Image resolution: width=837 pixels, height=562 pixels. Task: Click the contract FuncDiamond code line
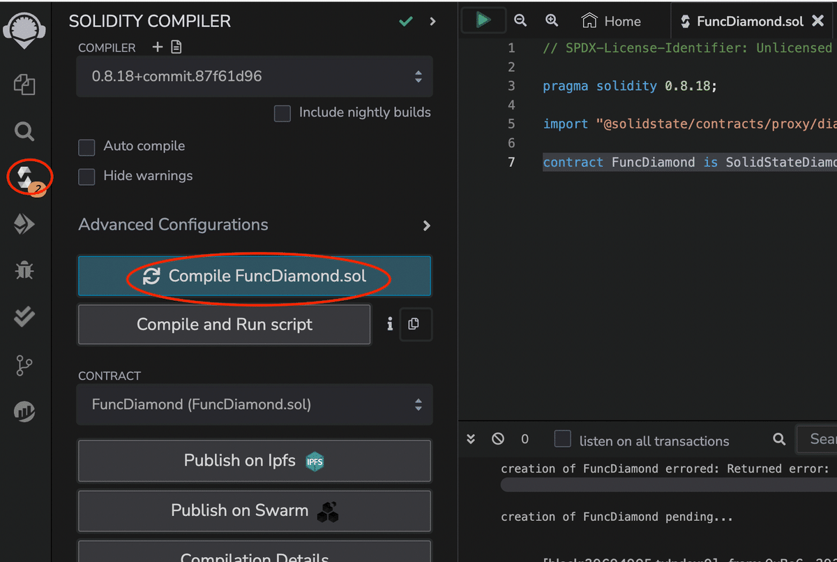(690, 162)
